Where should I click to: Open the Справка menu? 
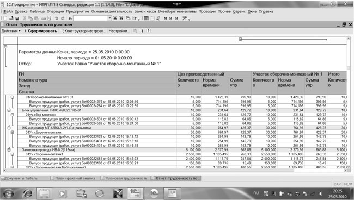click(x=266, y=11)
